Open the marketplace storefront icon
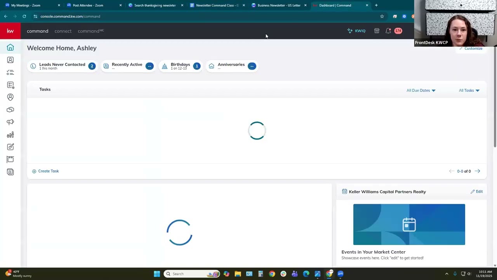The image size is (497, 280). pyautogui.click(x=377, y=31)
